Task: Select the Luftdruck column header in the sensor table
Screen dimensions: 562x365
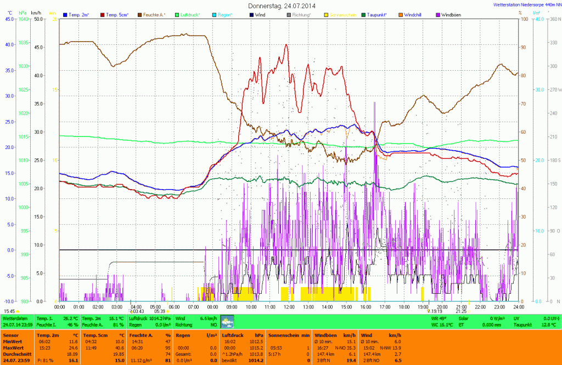Action: tap(232, 334)
